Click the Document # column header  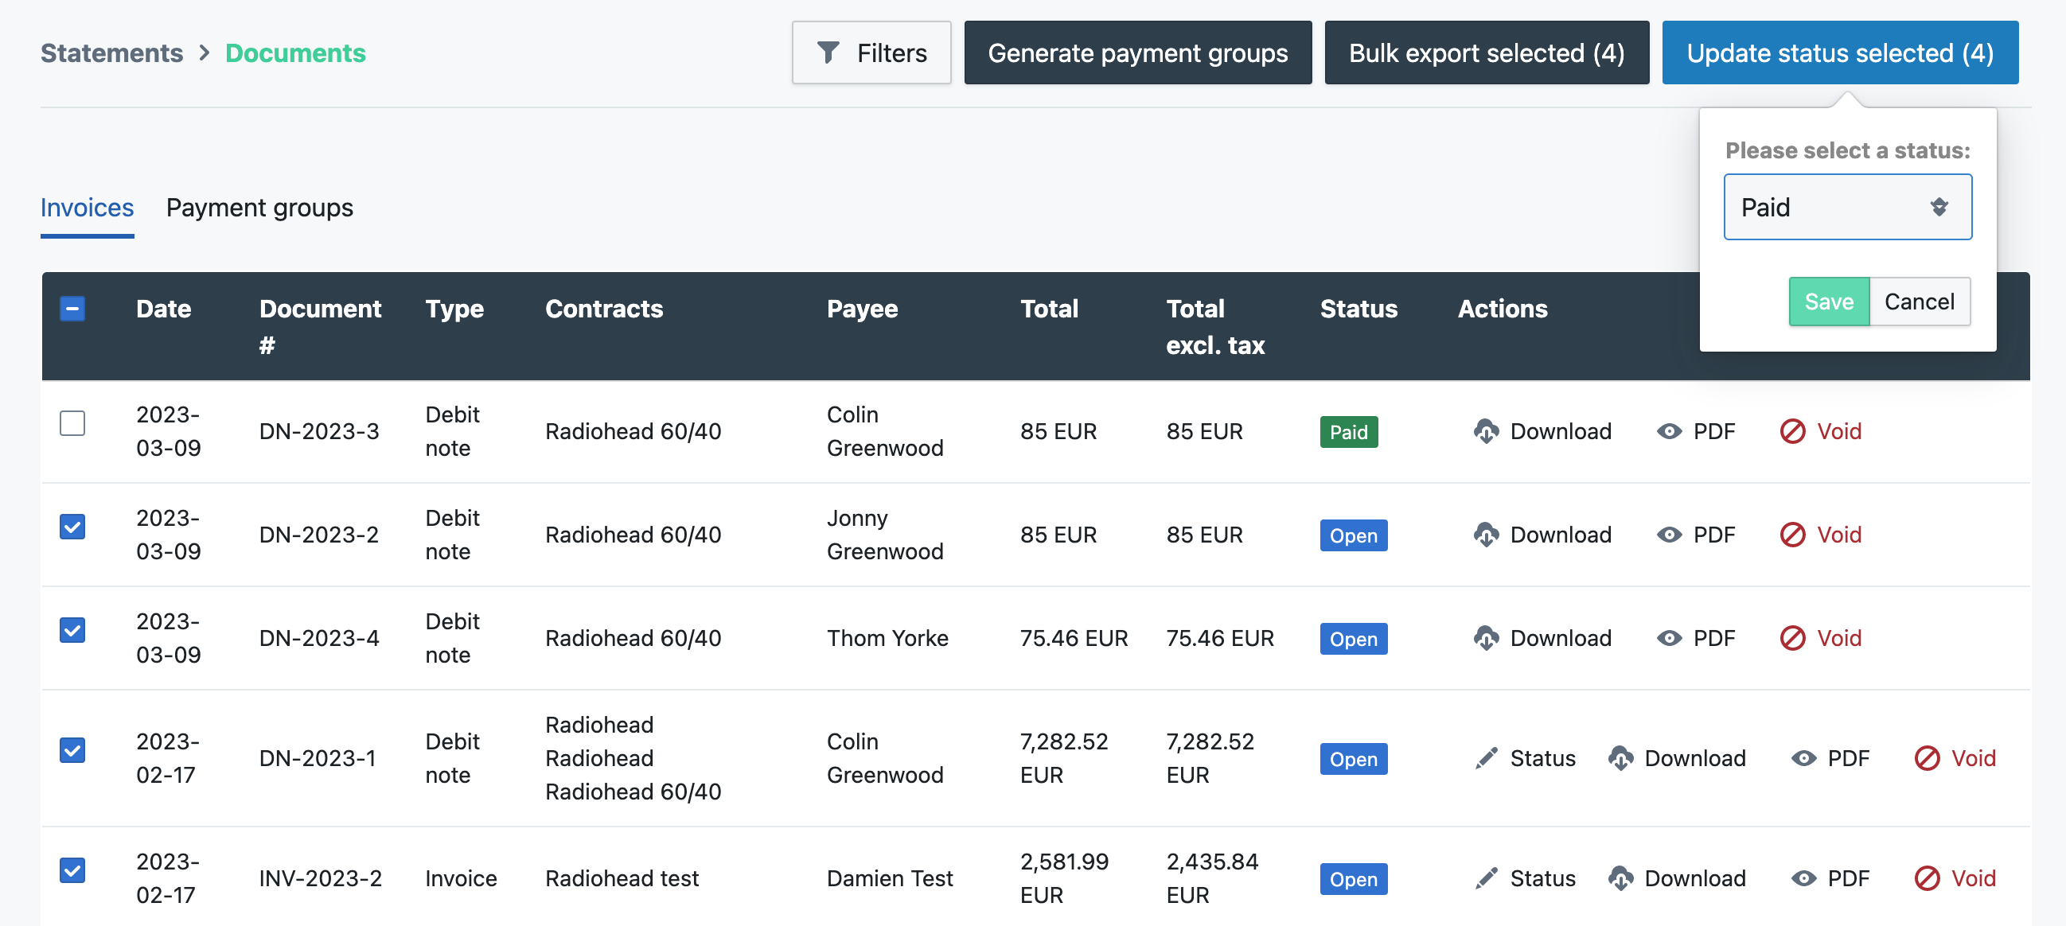tap(320, 327)
